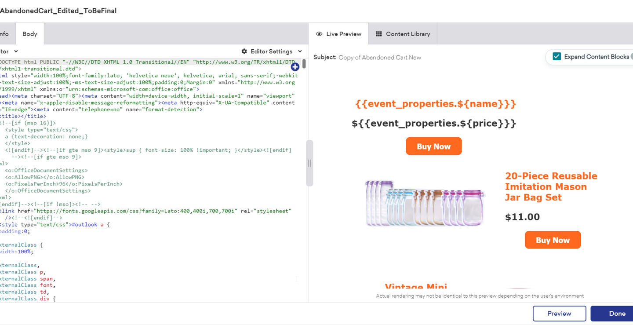Expand the Editor Settings dropdown chevron
The height and width of the screenshot is (325, 633).
[300, 51]
